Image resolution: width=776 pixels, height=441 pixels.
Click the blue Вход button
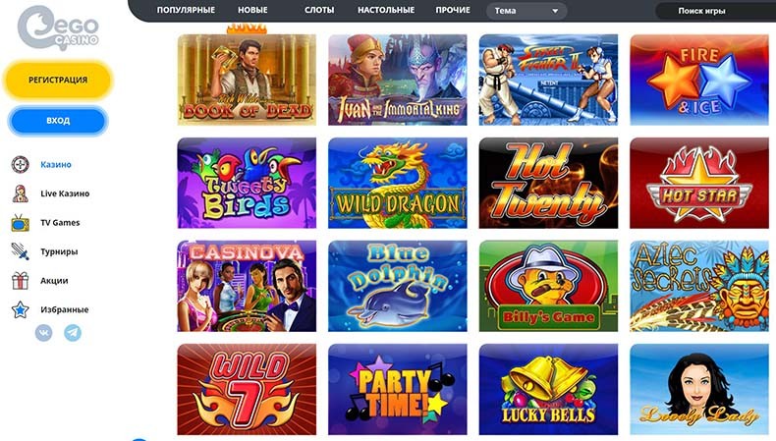pyautogui.click(x=58, y=121)
